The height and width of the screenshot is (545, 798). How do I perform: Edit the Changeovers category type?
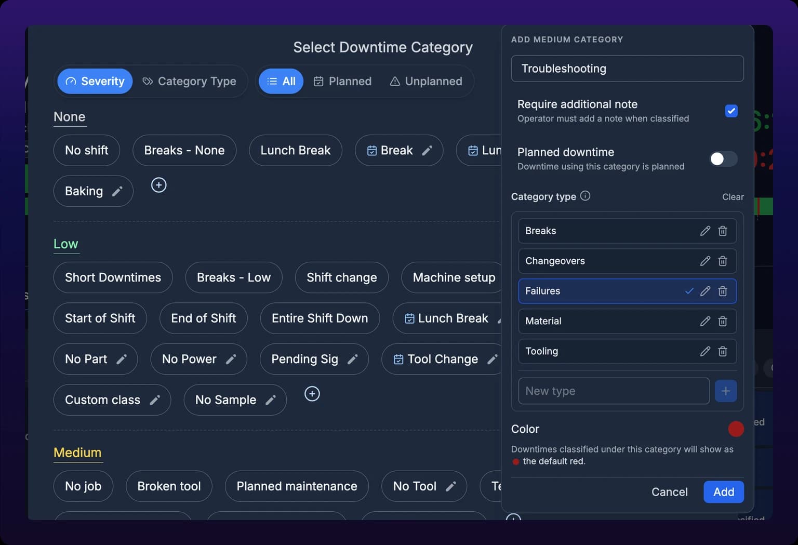click(x=705, y=261)
